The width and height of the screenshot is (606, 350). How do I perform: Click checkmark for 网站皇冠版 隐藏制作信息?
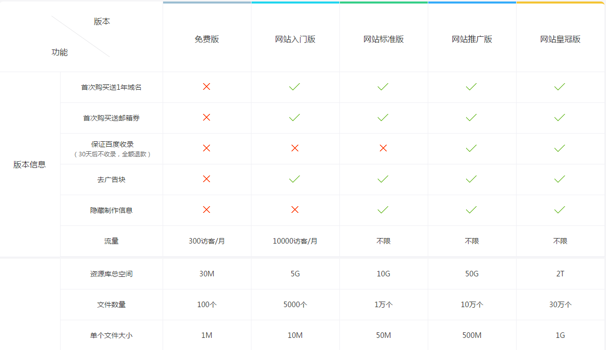[x=560, y=210]
